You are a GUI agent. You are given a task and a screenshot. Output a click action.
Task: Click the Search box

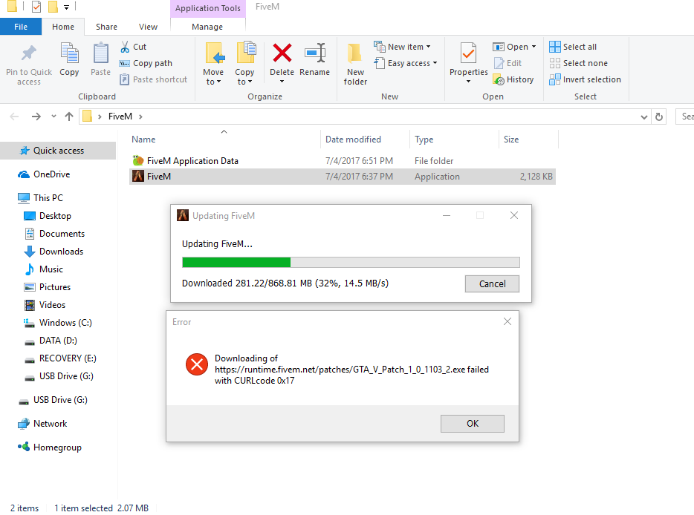684,117
